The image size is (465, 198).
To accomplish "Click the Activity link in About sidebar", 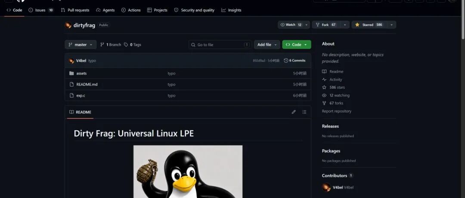I will [335, 80].
